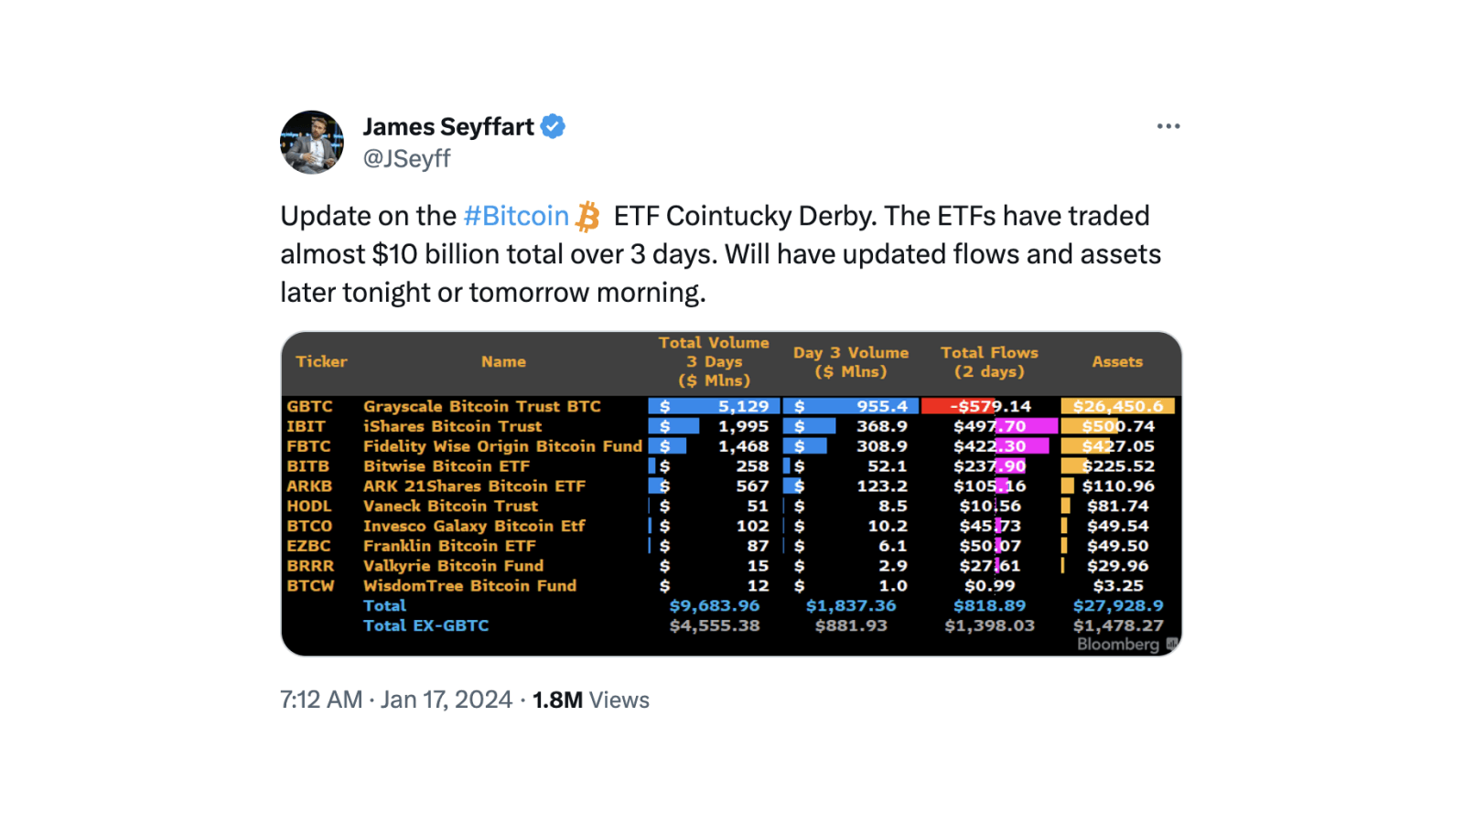Click the Total Flows (2 days) column header
Viewport: 1464px width, 823px height.
click(989, 361)
